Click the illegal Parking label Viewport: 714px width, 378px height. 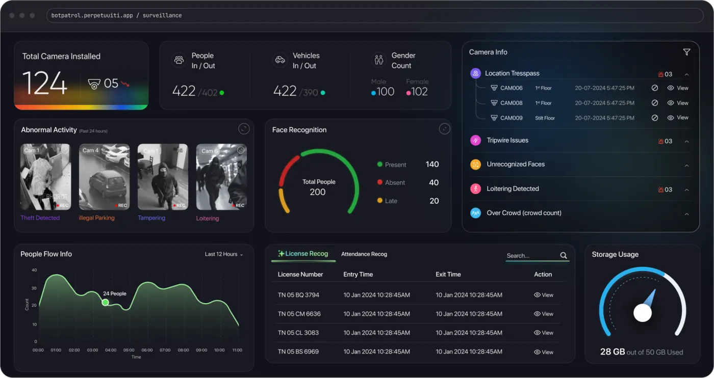click(x=96, y=218)
